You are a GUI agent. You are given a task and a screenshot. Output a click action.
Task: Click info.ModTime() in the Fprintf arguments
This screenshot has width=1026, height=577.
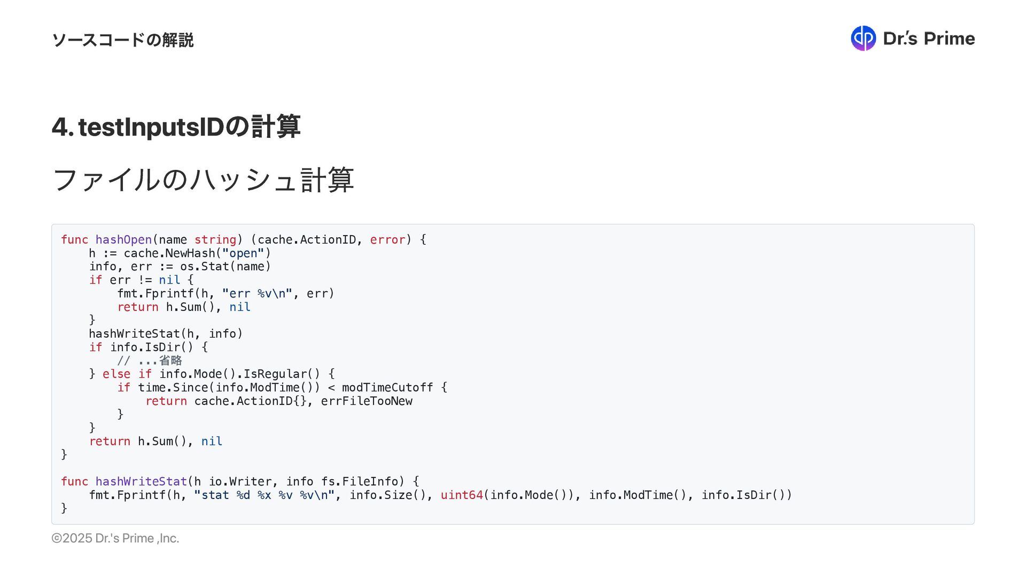tap(636, 495)
